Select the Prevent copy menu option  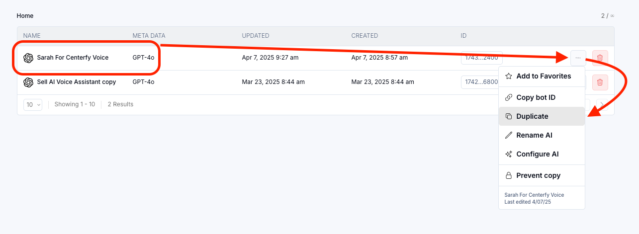pyautogui.click(x=538, y=175)
